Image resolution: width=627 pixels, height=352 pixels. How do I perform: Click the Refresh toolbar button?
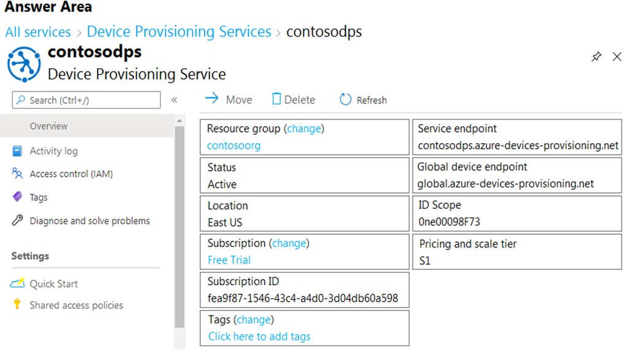tap(363, 100)
